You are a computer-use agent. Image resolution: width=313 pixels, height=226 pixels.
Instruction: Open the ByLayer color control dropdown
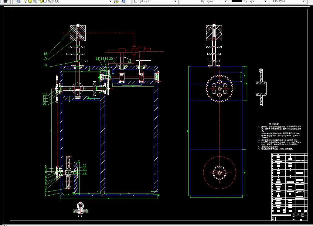[175, 1]
